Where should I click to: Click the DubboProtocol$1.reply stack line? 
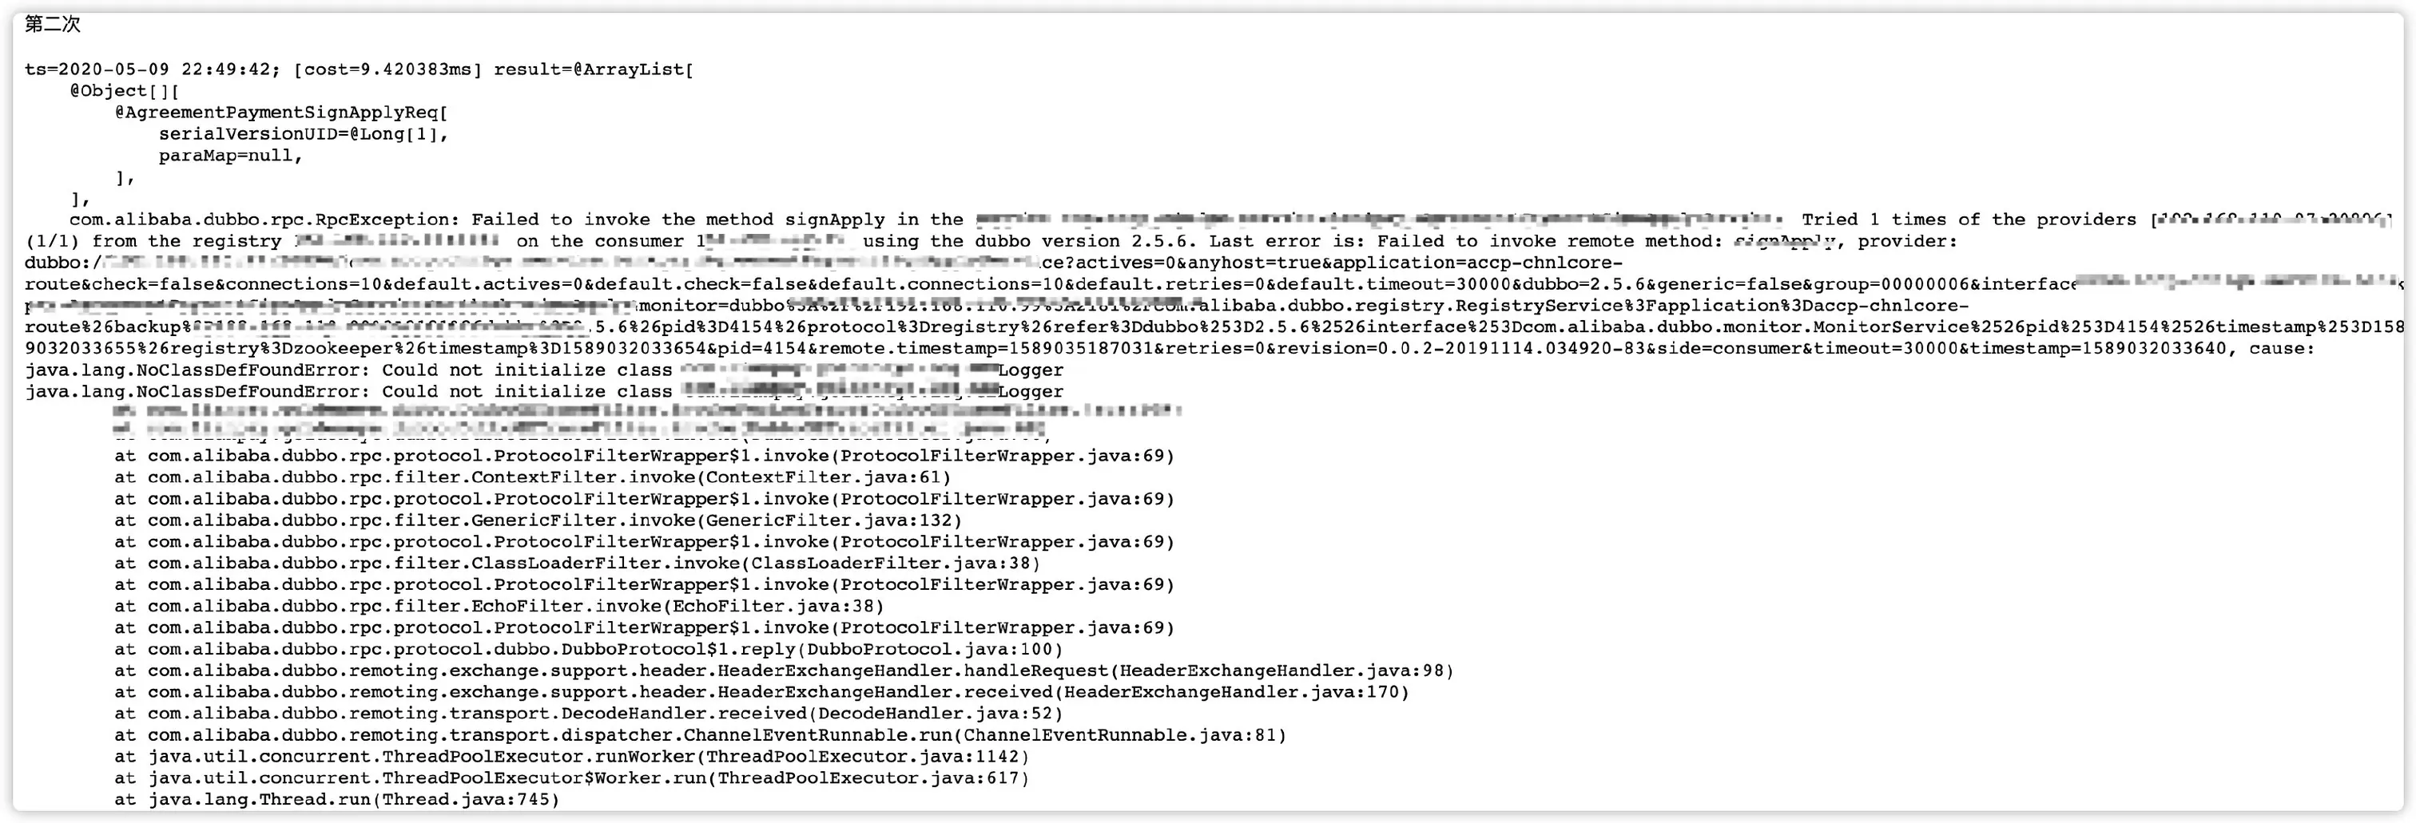tap(589, 650)
